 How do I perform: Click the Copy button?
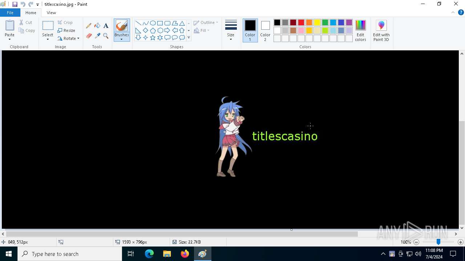tap(27, 30)
